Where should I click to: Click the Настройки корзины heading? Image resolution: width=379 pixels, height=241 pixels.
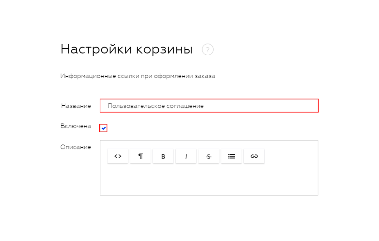126,49
